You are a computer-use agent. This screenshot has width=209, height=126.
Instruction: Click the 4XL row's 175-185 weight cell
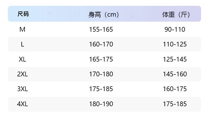[175, 104]
